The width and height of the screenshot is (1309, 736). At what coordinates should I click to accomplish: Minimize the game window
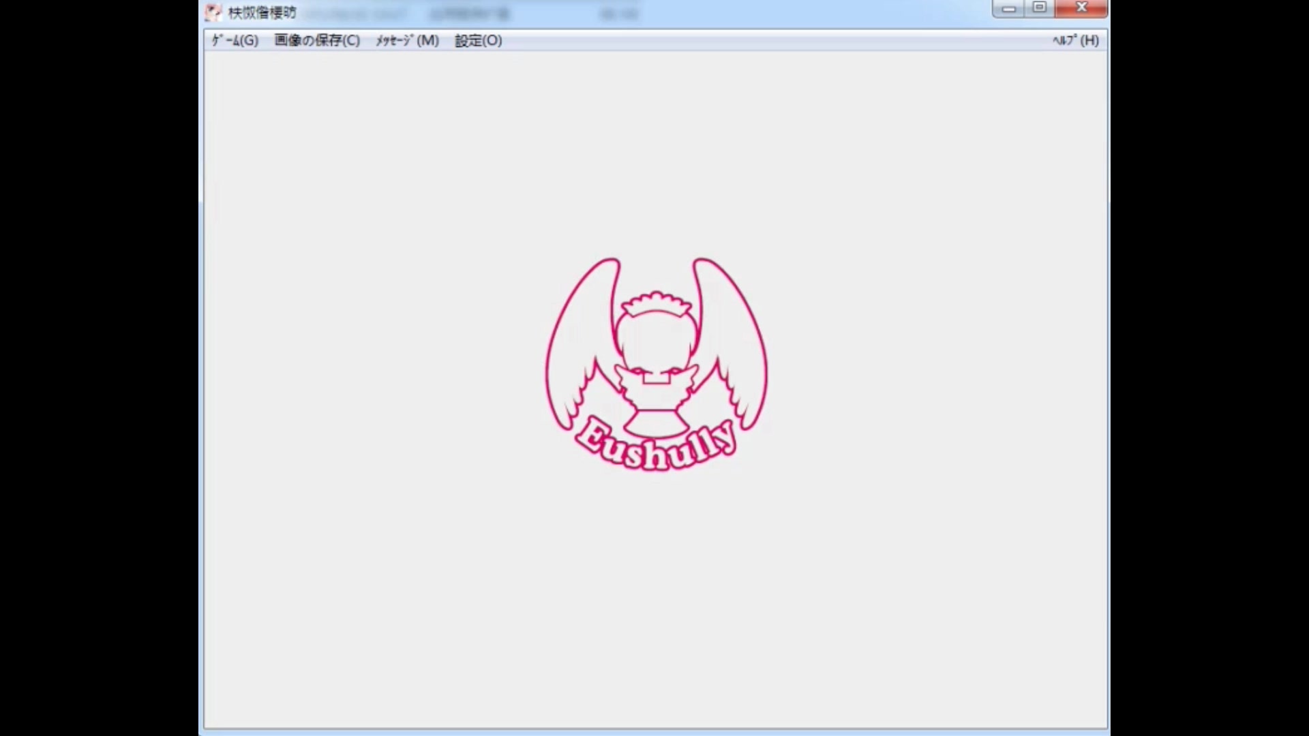pos(1008,8)
